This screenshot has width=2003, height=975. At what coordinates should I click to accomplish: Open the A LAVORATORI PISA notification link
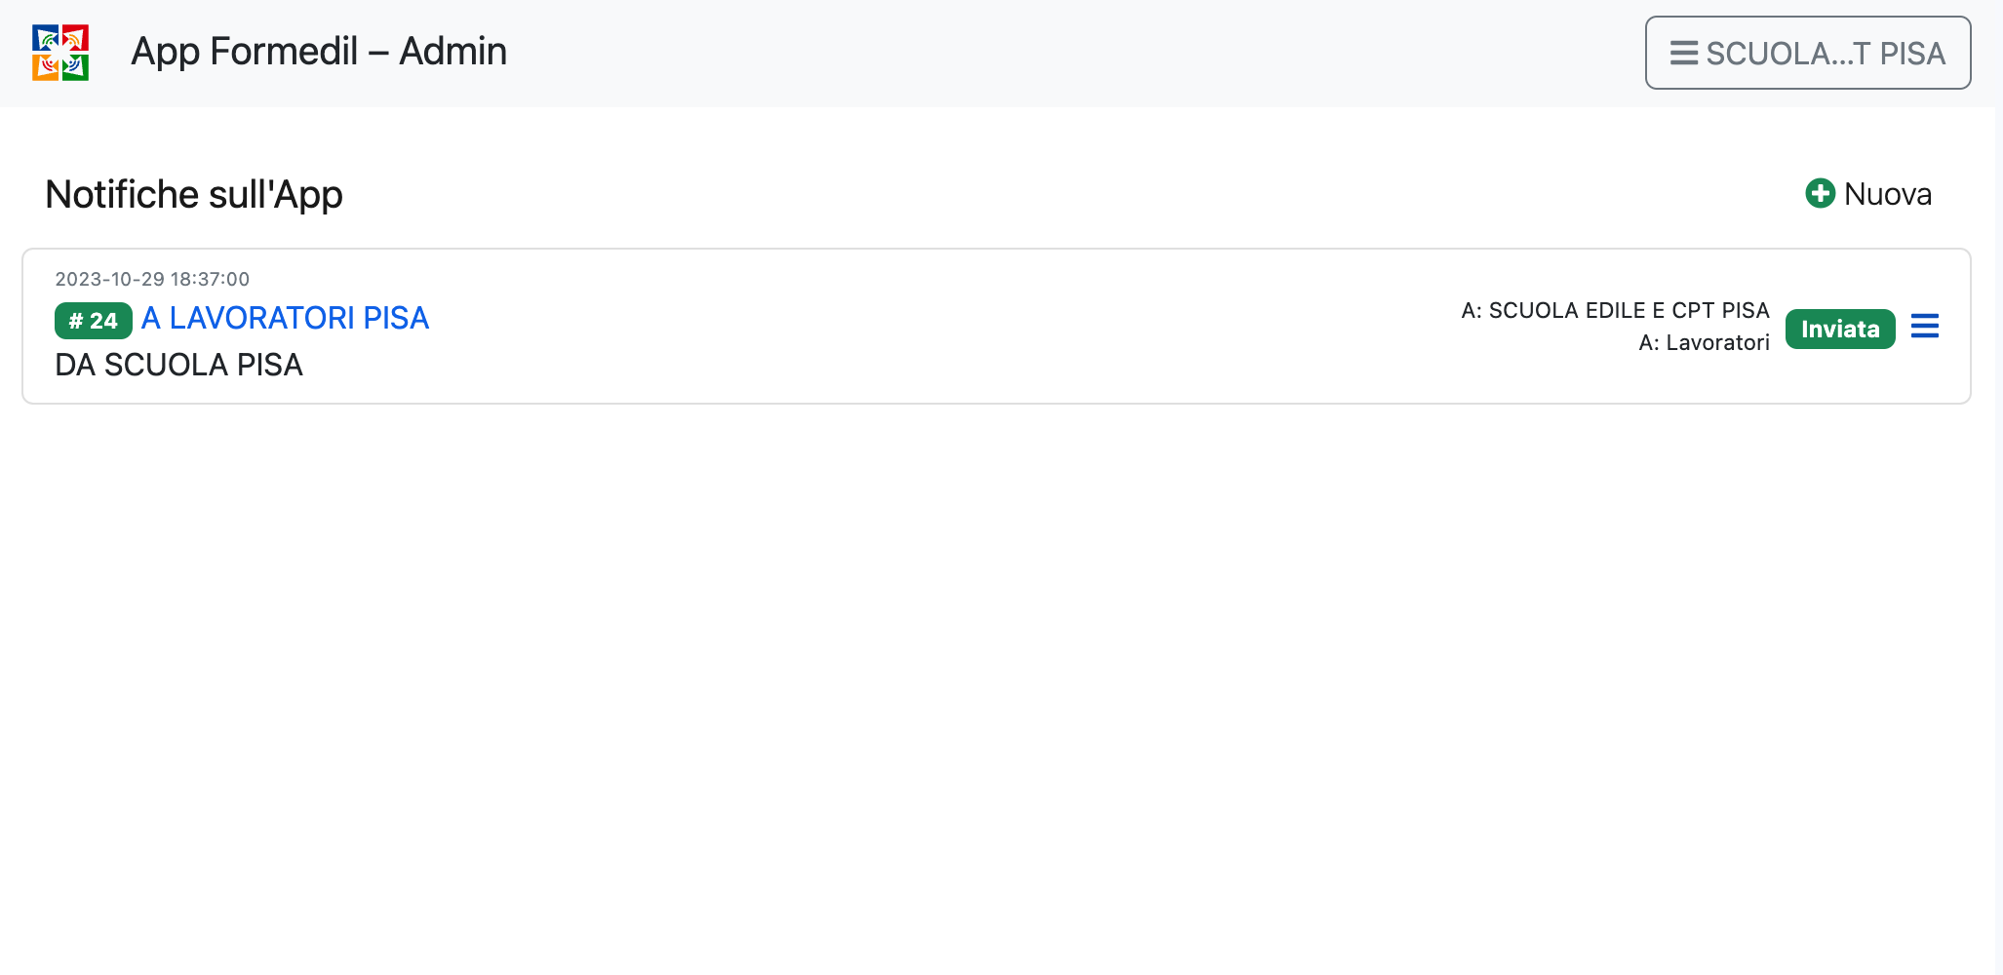[x=285, y=318]
